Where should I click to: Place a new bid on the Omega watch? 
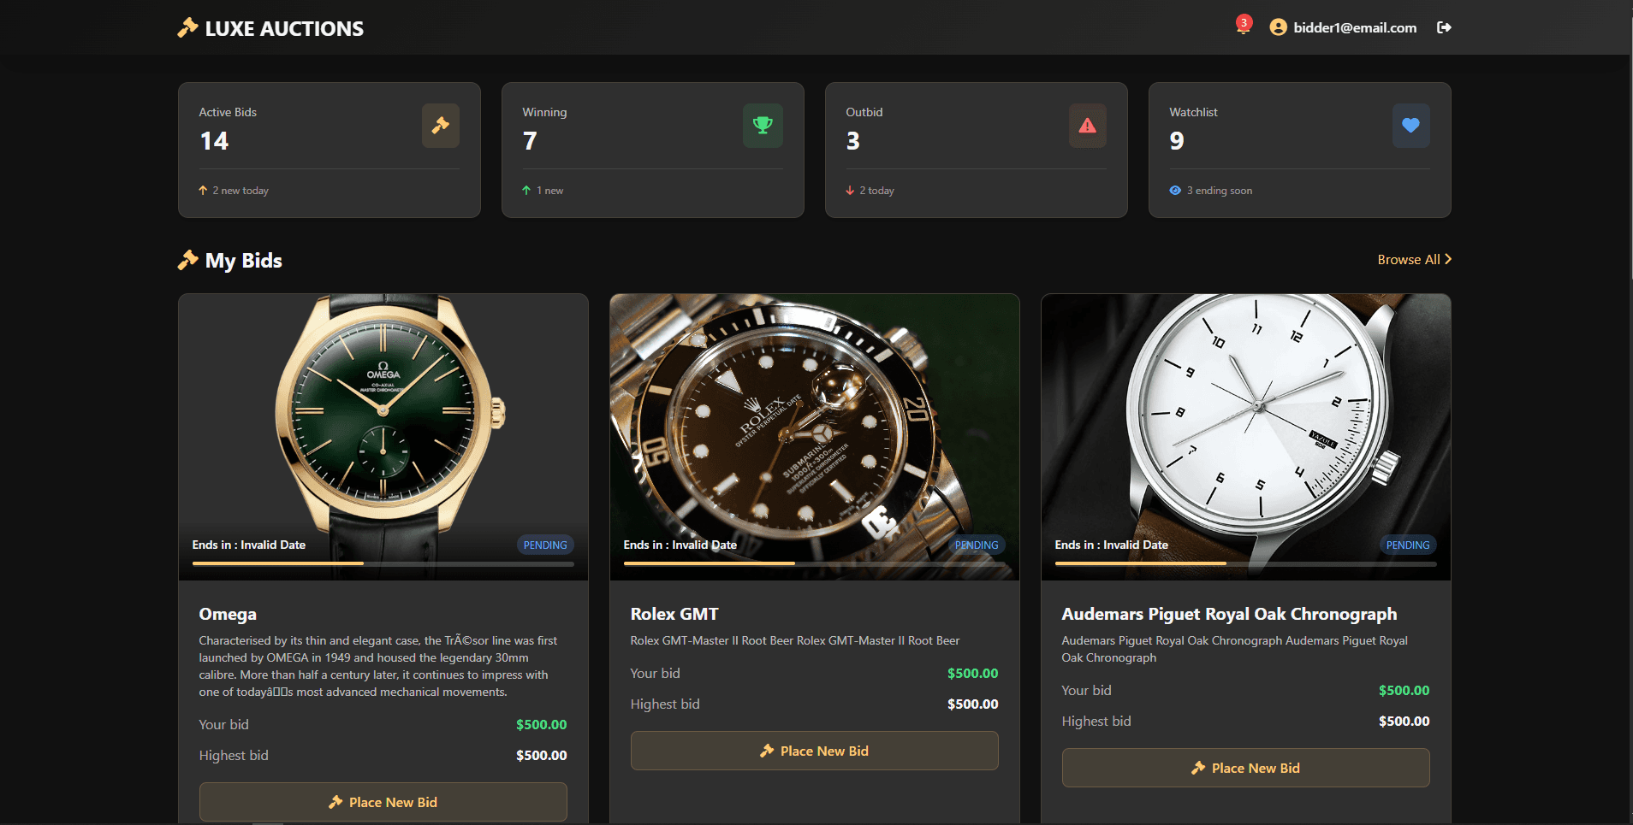383,802
